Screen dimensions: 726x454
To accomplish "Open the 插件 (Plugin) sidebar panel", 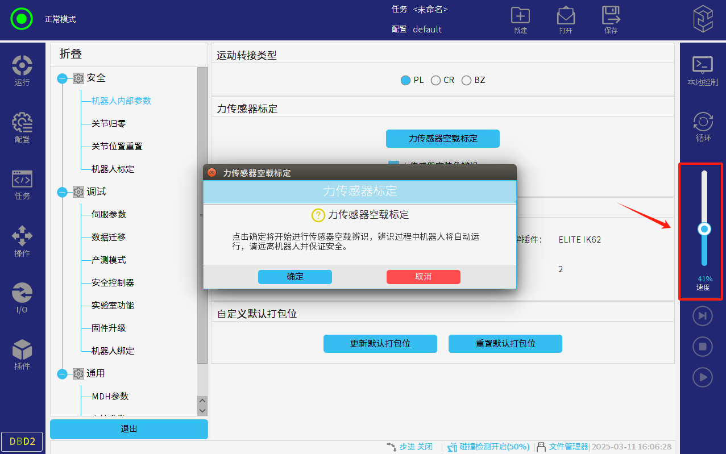I will pyautogui.click(x=22, y=355).
